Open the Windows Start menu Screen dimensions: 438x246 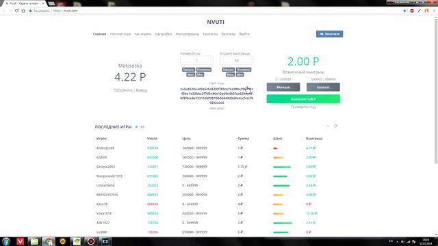[6, 241]
